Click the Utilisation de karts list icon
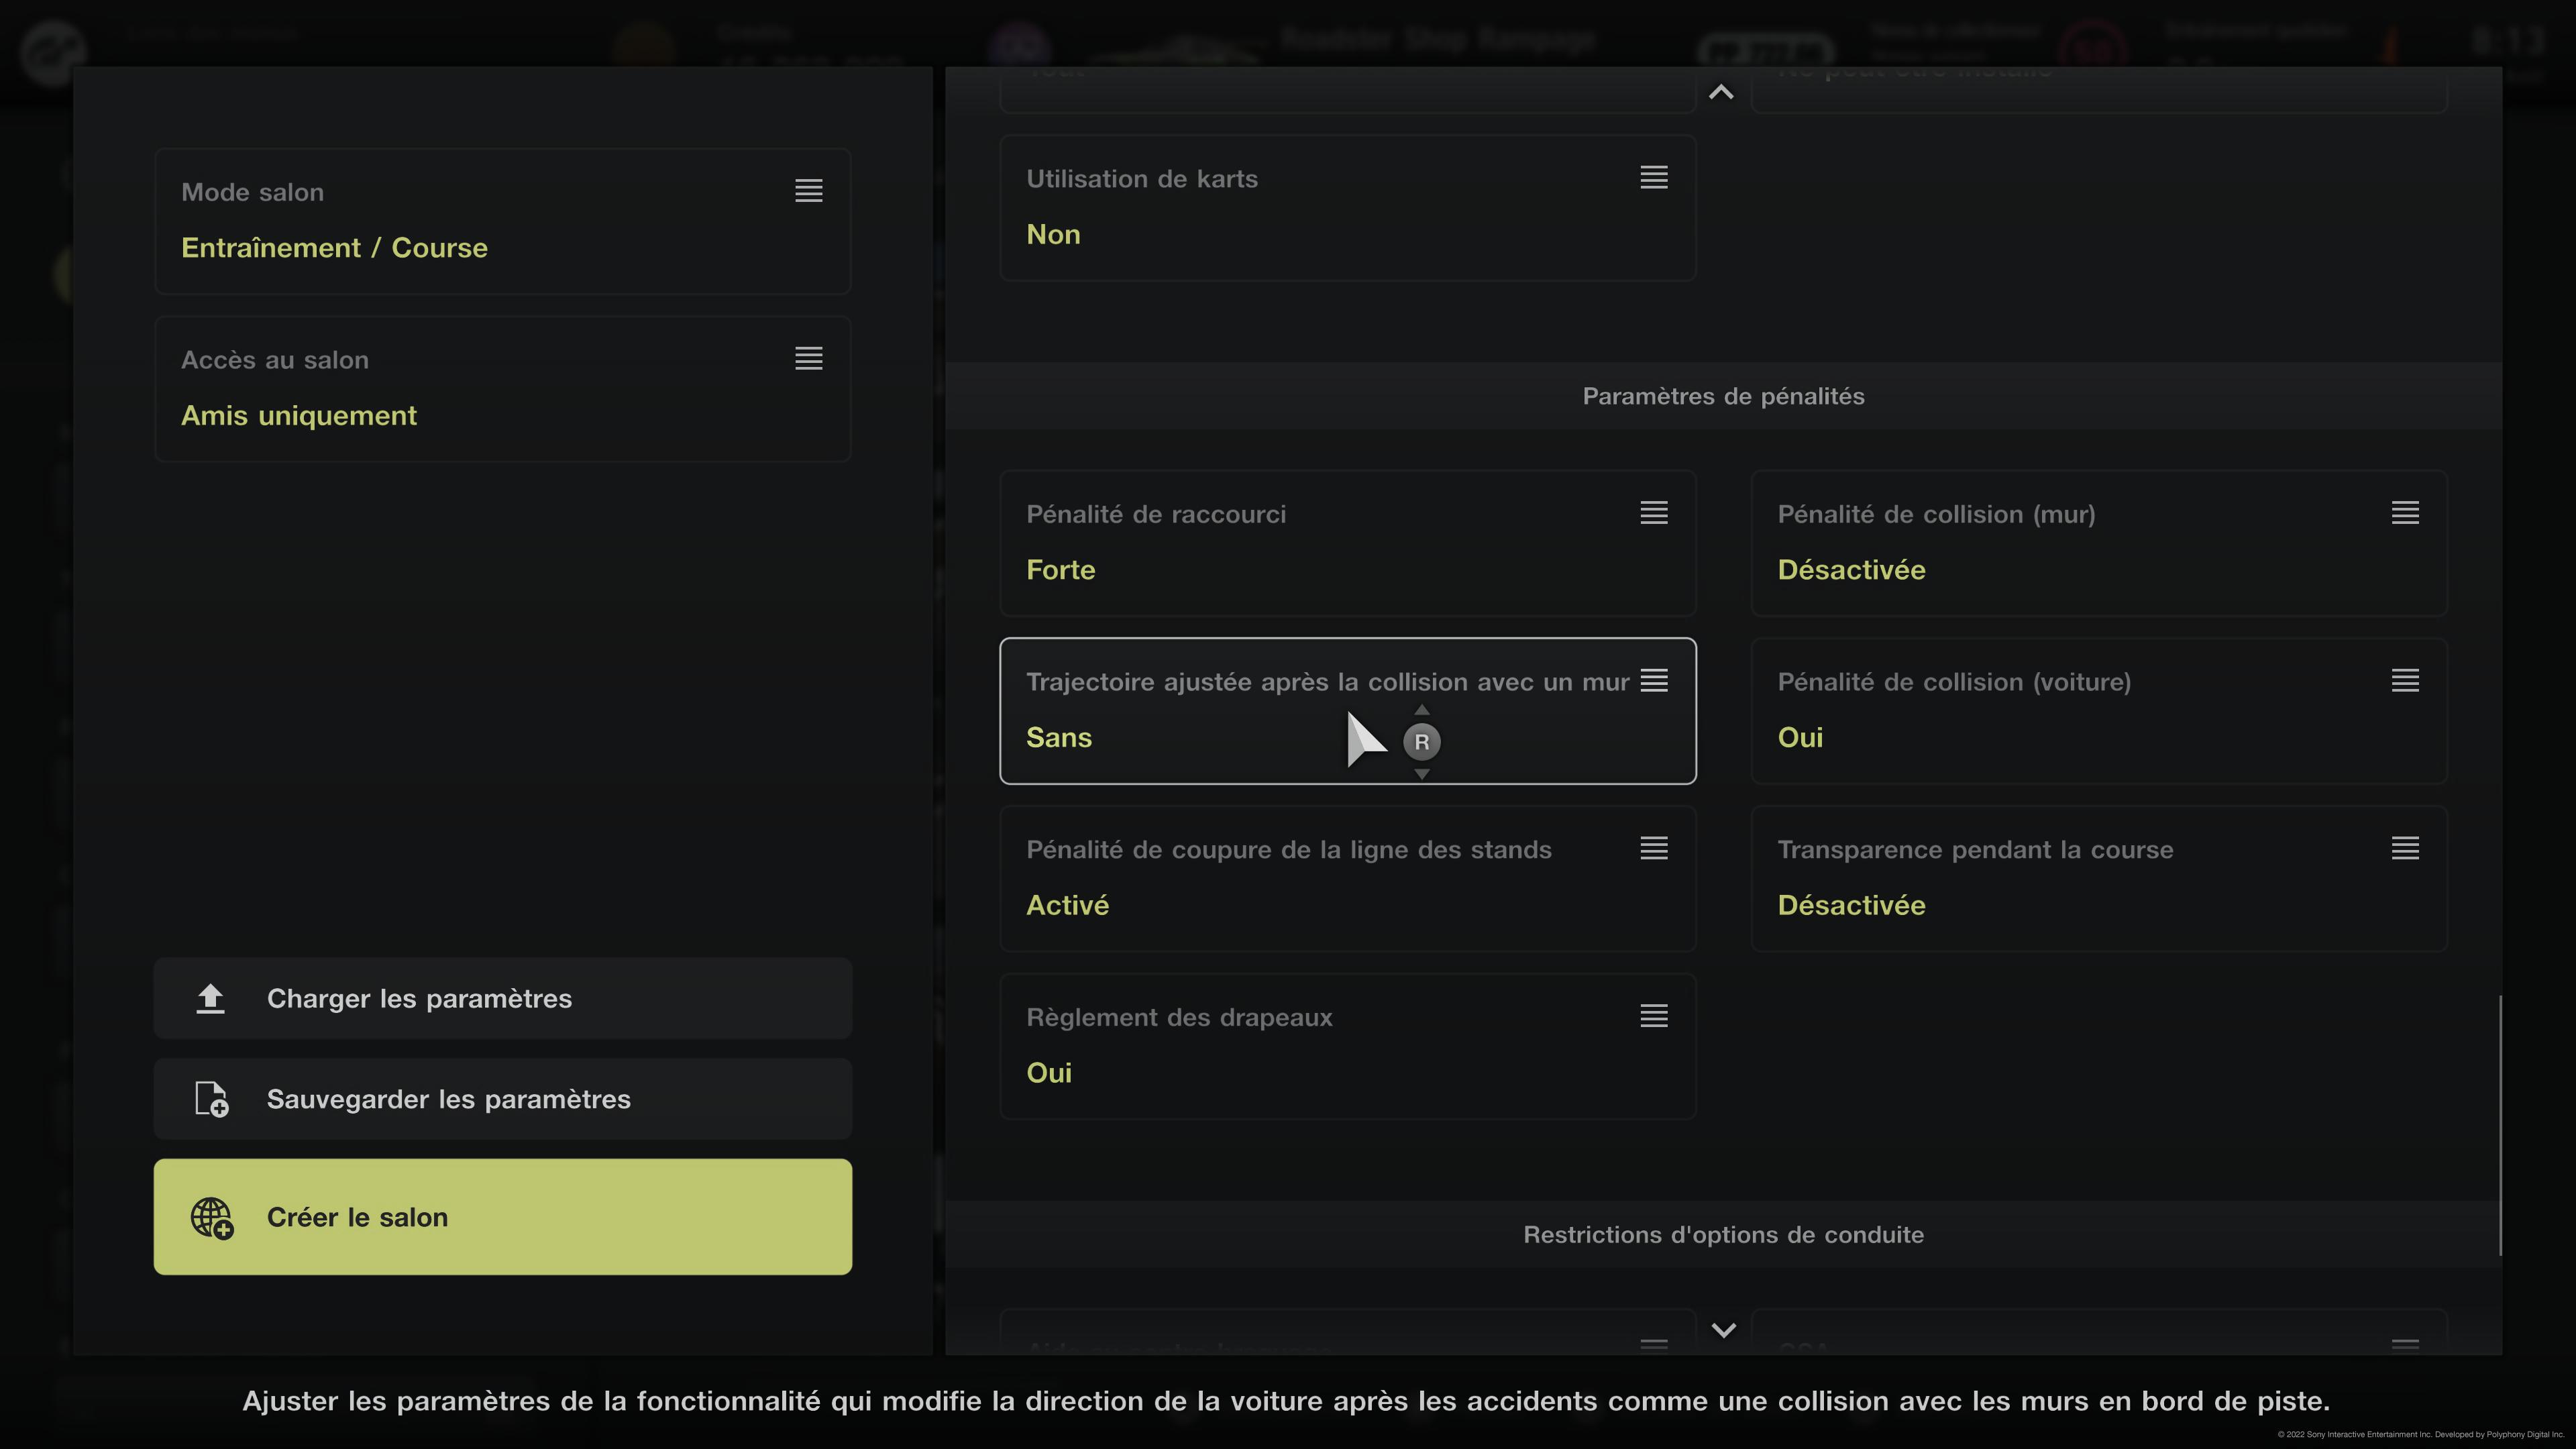This screenshot has width=2576, height=1449. click(1653, 178)
